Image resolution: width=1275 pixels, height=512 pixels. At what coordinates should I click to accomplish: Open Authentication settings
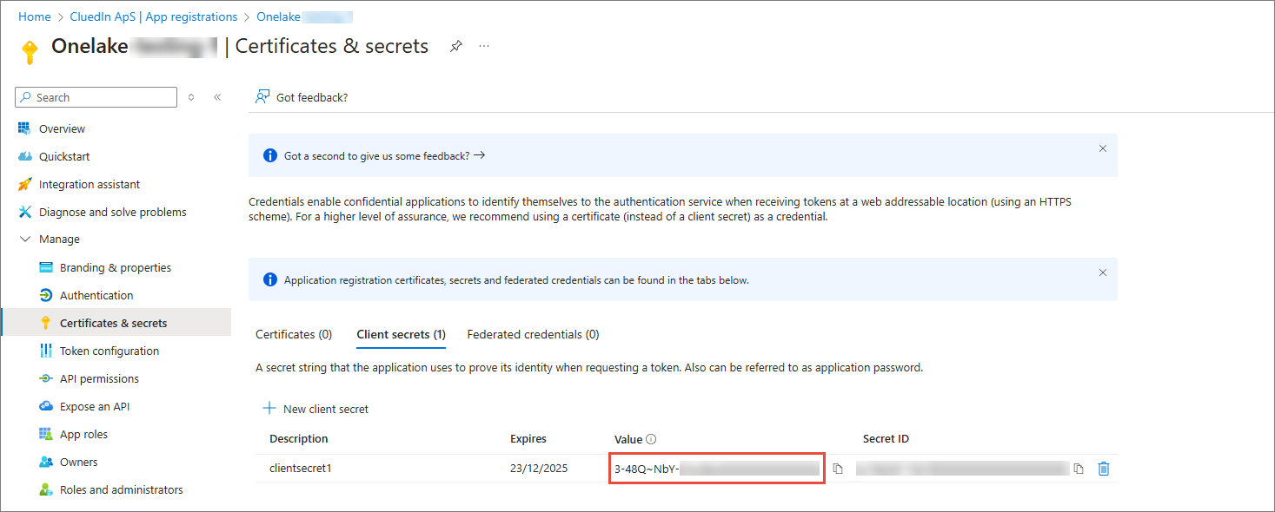pyautogui.click(x=96, y=295)
